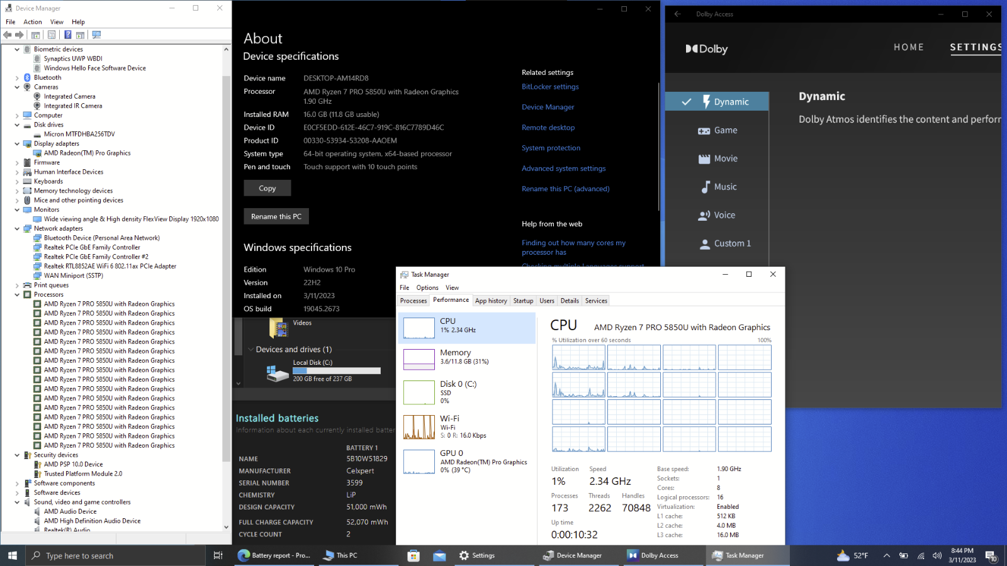1007x566 pixels.
Task: Switch to App history tab in Task Manager
Action: (491, 301)
